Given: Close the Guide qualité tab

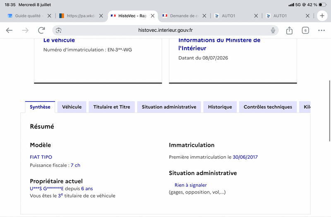Looking at the screenshot, I should point(49,16).
